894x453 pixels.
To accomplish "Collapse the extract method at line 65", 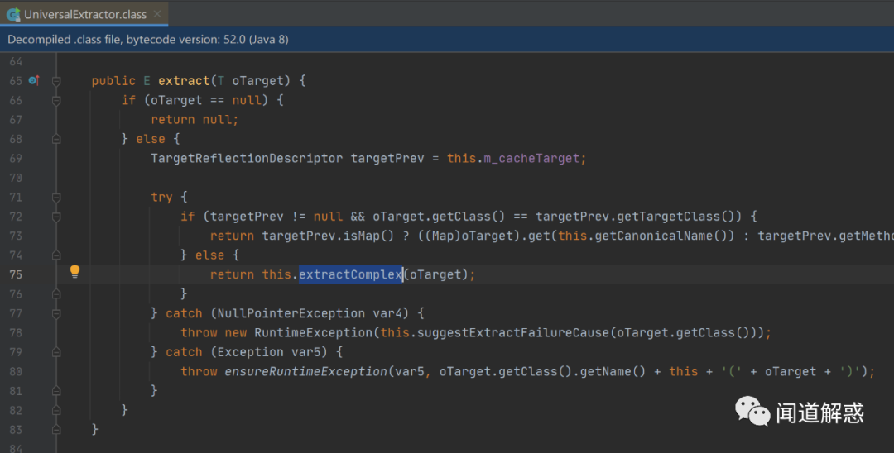I will 56,81.
